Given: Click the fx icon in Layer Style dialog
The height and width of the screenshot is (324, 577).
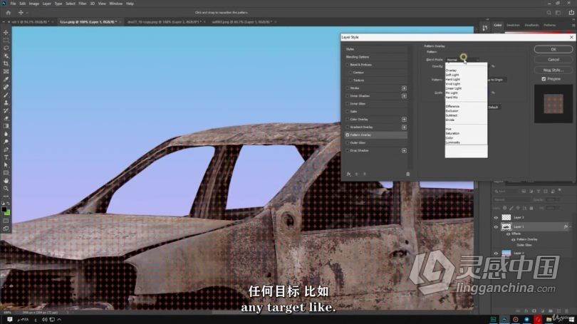Looking at the screenshot, I should [x=348, y=174].
